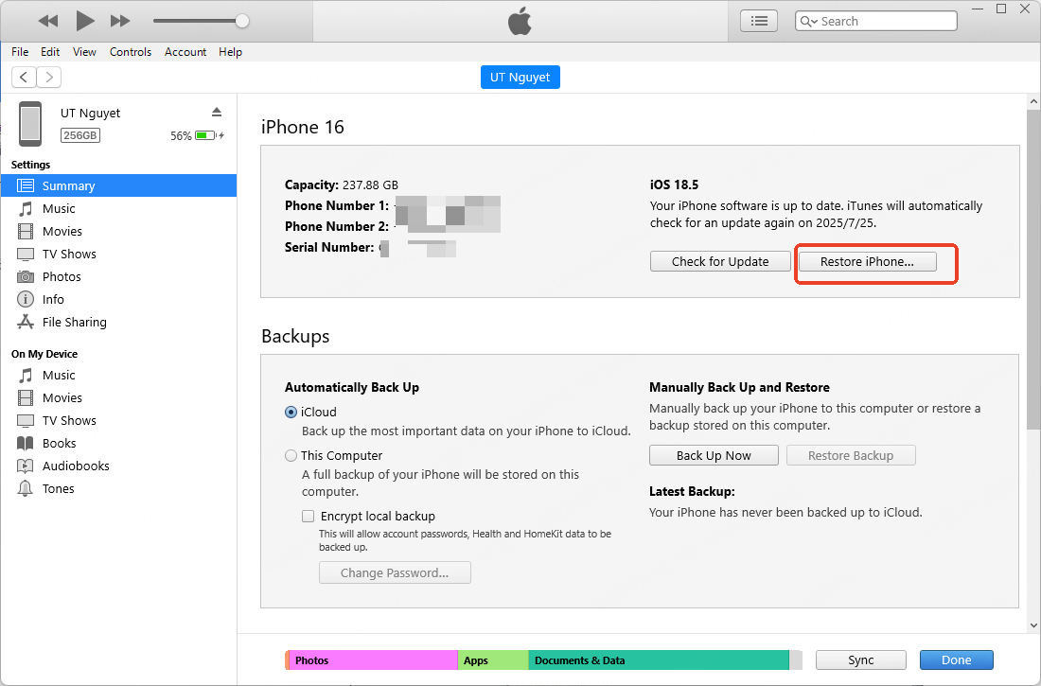The height and width of the screenshot is (686, 1041).
Task: Click the Capacity 237.88 GB text
Action: click(342, 185)
